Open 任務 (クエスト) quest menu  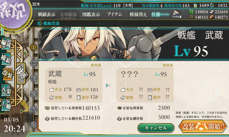[160, 14]
